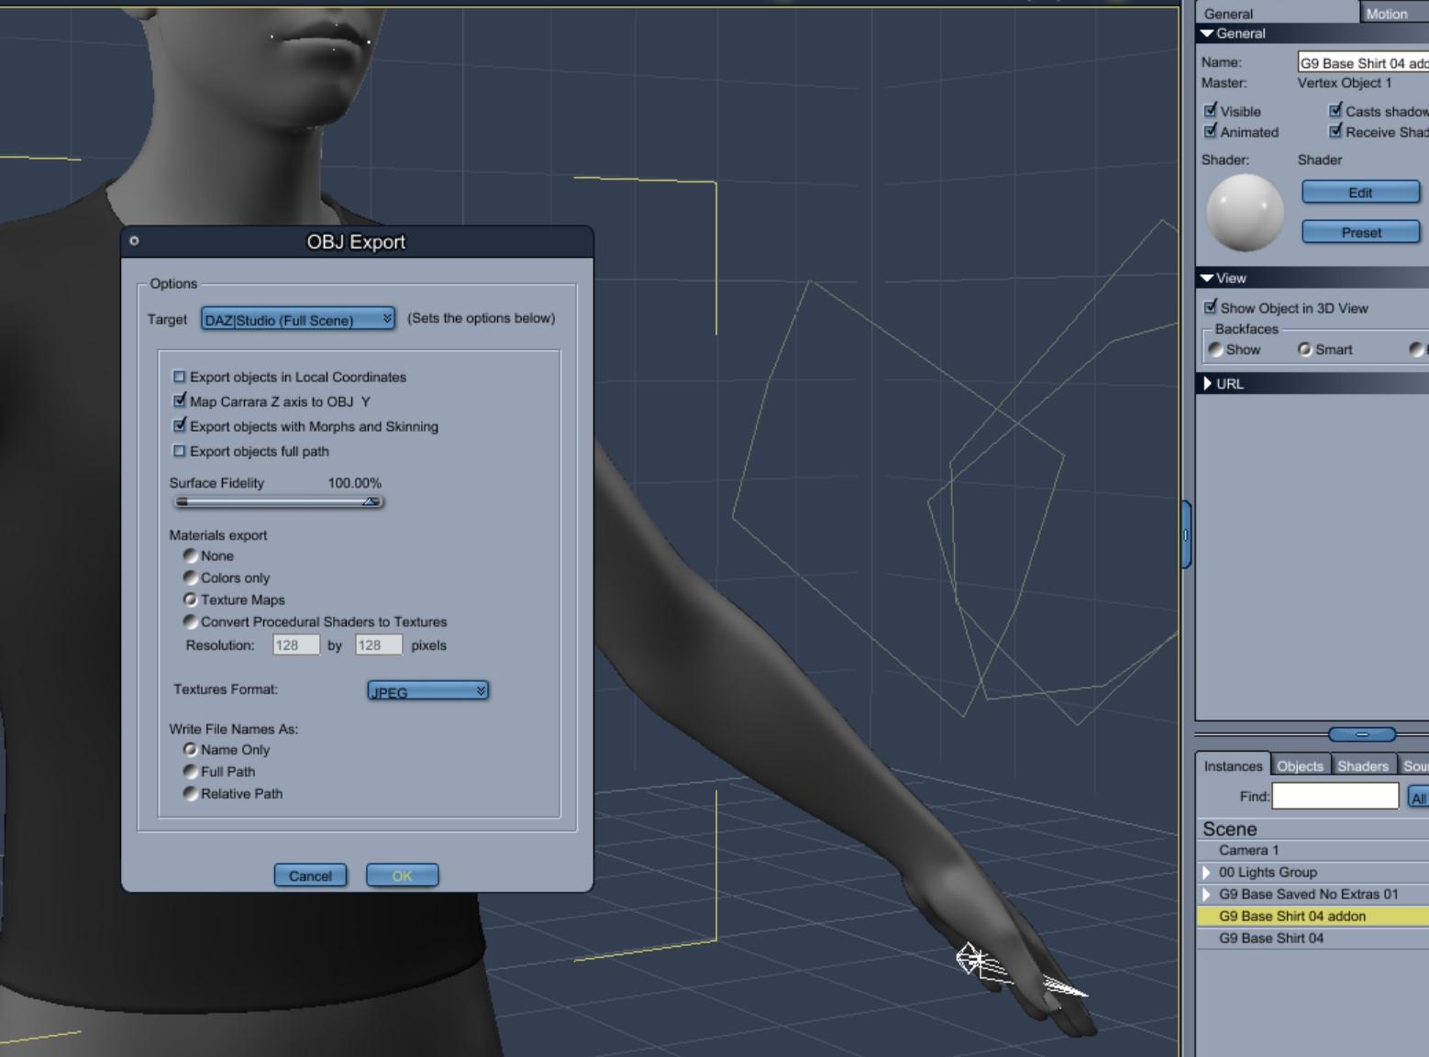Switch to the Motion tab

pos(1394,13)
